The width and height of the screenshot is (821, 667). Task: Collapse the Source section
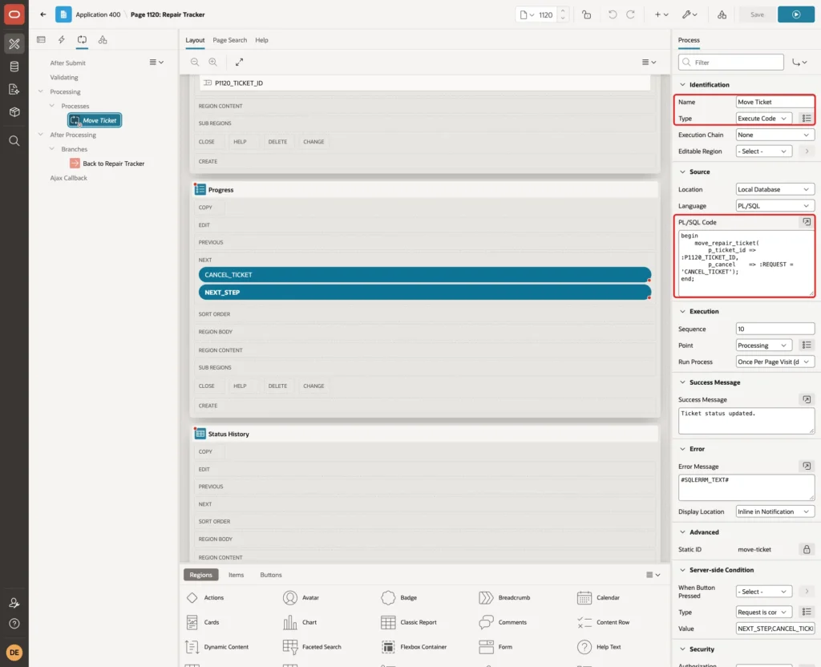[x=682, y=172]
